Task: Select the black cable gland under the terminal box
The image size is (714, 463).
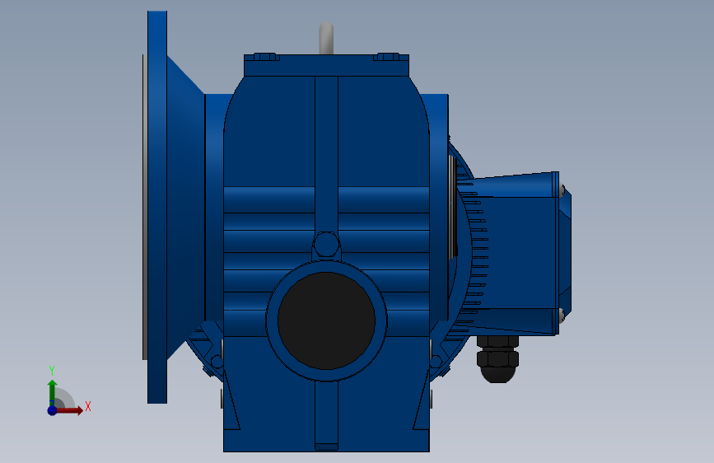Action: pyautogui.click(x=497, y=359)
